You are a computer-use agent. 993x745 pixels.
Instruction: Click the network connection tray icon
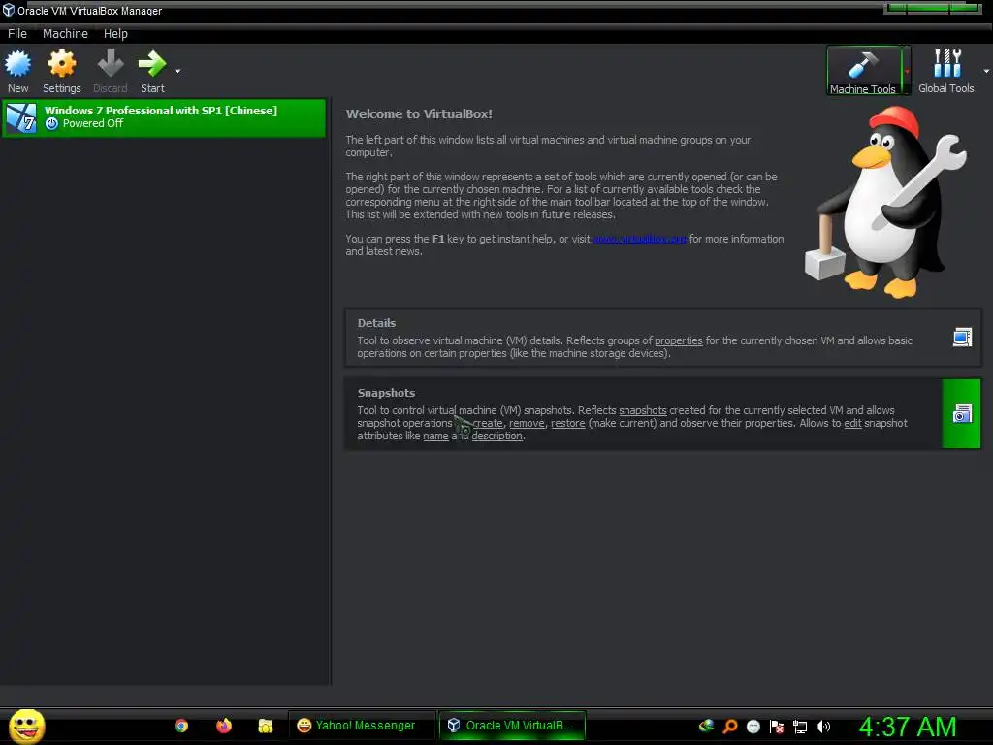800,727
